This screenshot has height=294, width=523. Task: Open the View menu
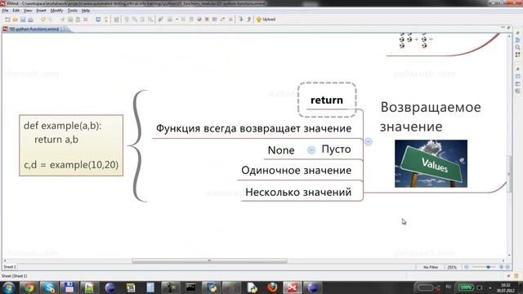pyautogui.click(x=28, y=11)
